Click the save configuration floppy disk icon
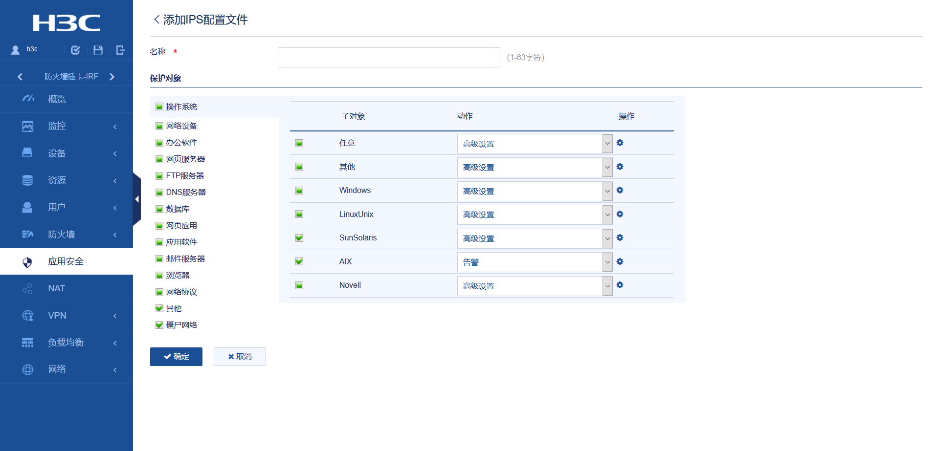Image resolution: width=939 pixels, height=451 pixels. click(x=98, y=50)
